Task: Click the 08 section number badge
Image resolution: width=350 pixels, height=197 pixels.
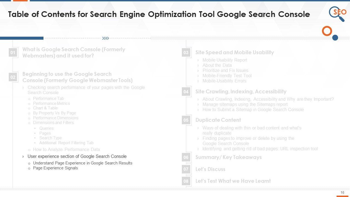Action: point(186,181)
